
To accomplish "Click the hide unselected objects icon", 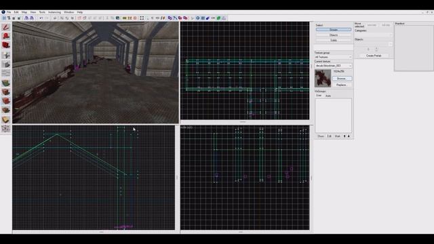I will 84,18.
